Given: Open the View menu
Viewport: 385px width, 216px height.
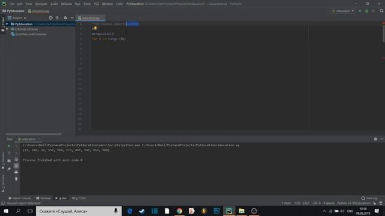Looking at the screenshot, I should coord(29,4).
